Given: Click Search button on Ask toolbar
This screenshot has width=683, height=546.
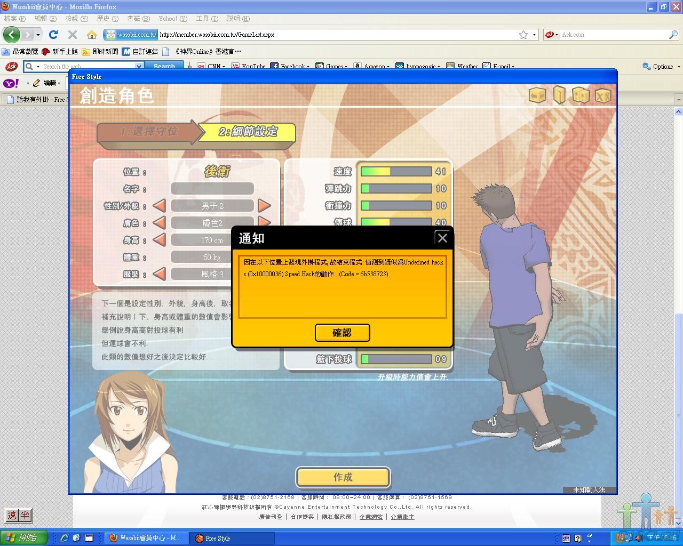Looking at the screenshot, I should (164, 67).
